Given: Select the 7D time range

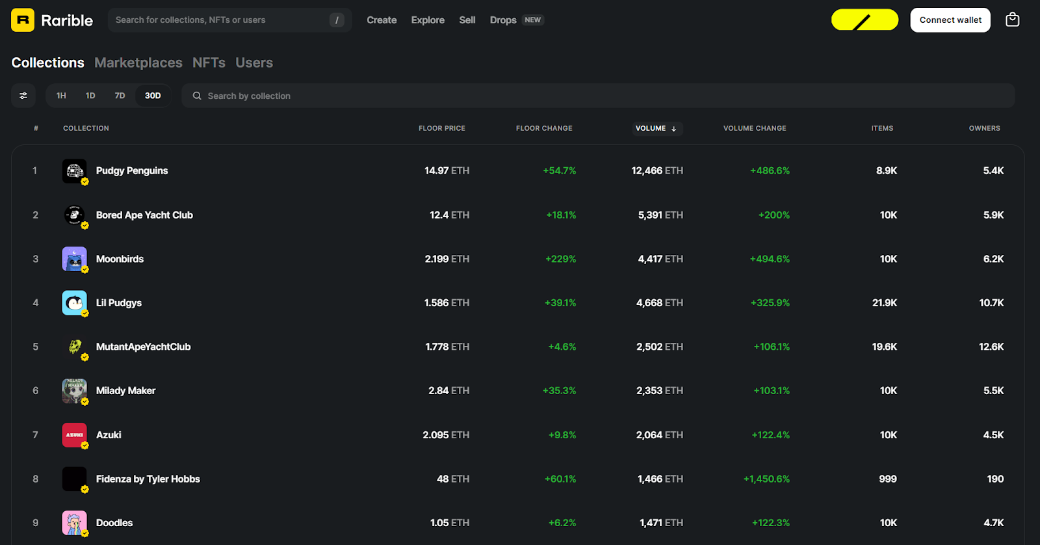Looking at the screenshot, I should tap(120, 96).
